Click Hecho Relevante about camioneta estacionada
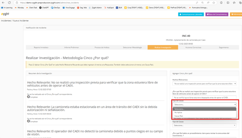The height and width of the screenshot is (138, 242). [92, 108]
